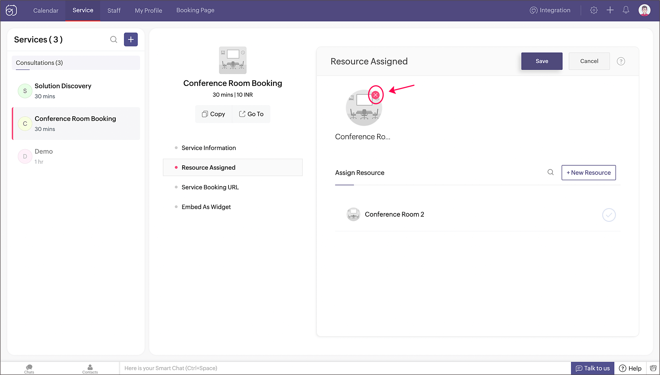Screen dimensions: 660x375
Task: Remove assigned resource with red X
Action: pos(375,95)
